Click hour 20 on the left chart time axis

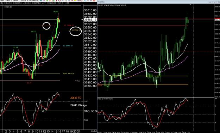pyautogui.click(x=75, y=132)
